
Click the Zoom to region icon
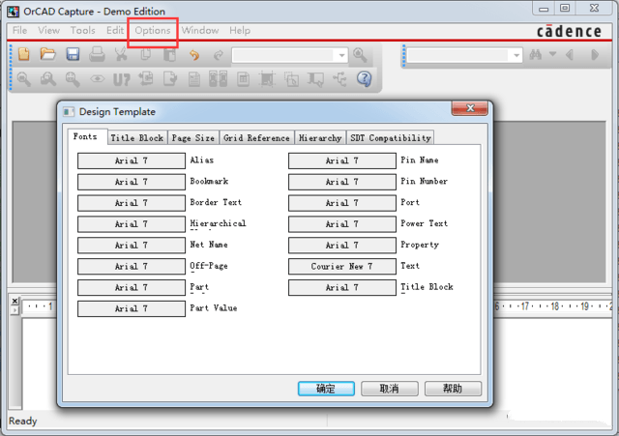[73, 79]
